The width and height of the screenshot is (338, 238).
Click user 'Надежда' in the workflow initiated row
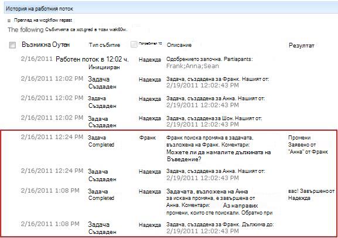(150, 60)
